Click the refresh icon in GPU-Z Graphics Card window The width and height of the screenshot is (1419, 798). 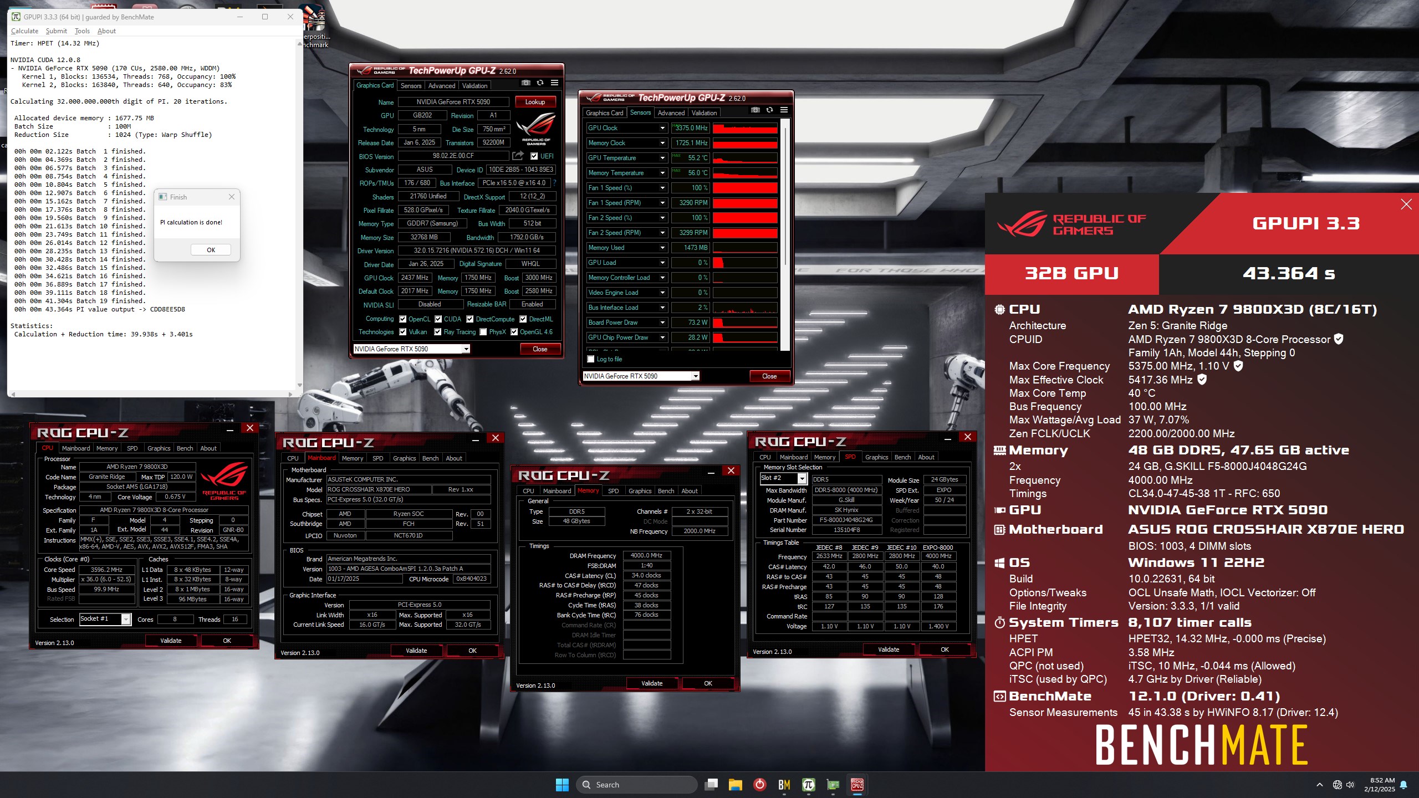tap(540, 83)
